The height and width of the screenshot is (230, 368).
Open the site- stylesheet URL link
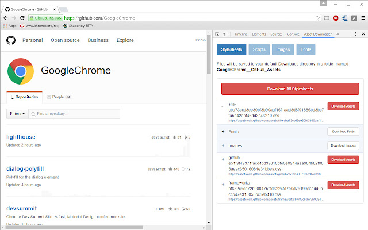tap(276, 121)
